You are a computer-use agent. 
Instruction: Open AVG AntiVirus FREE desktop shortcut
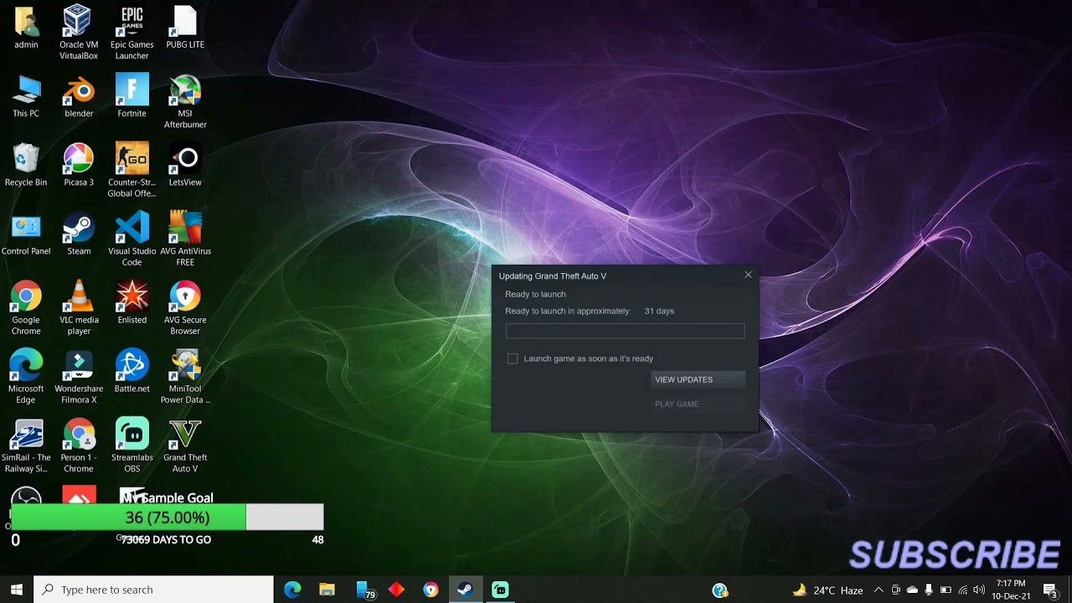(185, 239)
